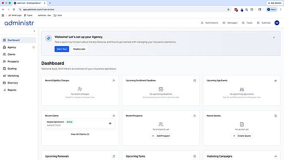The height and width of the screenshot is (160, 284).
Task: Open View All Clients link
Action: pyautogui.click(x=80, y=134)
